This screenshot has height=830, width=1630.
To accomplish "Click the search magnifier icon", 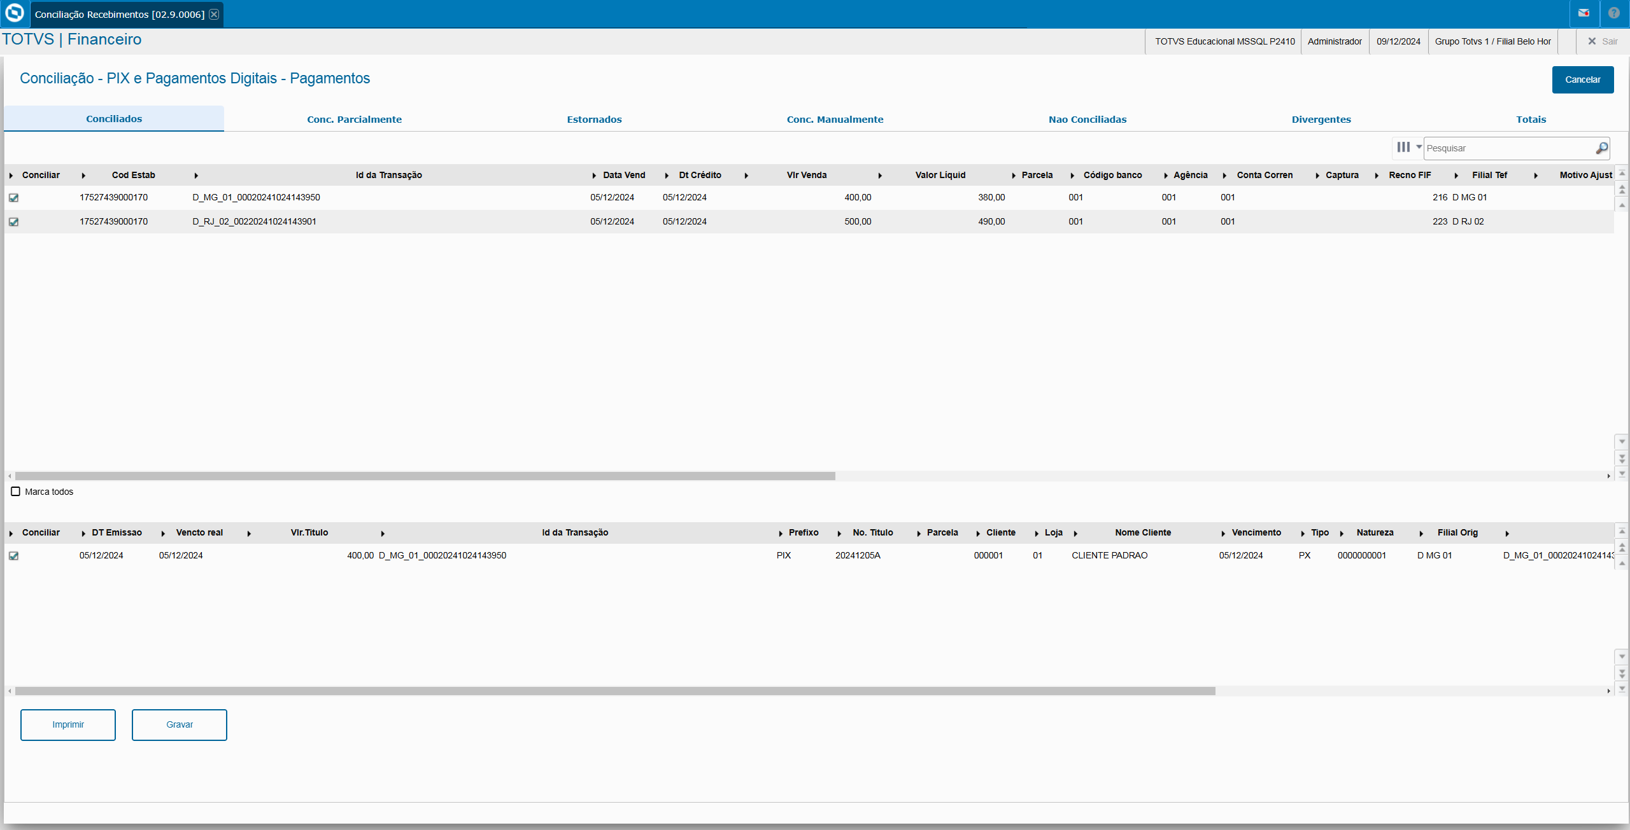I will 1602,148.
